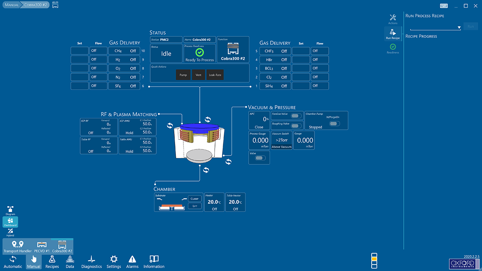
Task: Toggle the N2PurgeOn chamber pump switch
Action: click(334, 123)
